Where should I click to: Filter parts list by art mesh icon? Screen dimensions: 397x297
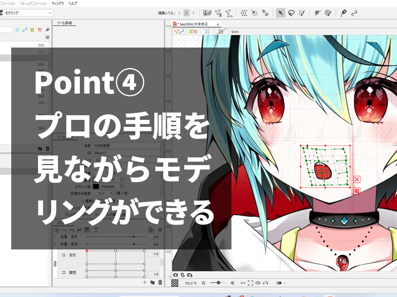tap(17, 30)
